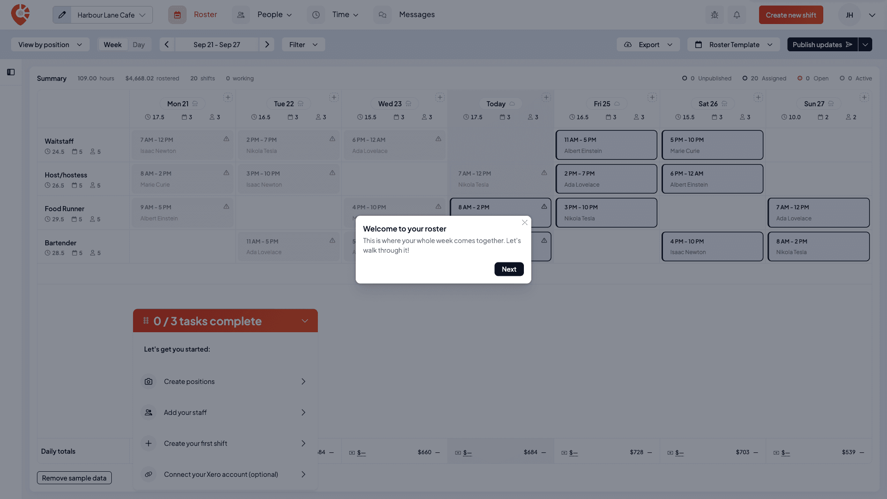
Task: Open Isaac Newton's Sat 4 PM - 10 PM shift
Action: click(x=712, y=247)
